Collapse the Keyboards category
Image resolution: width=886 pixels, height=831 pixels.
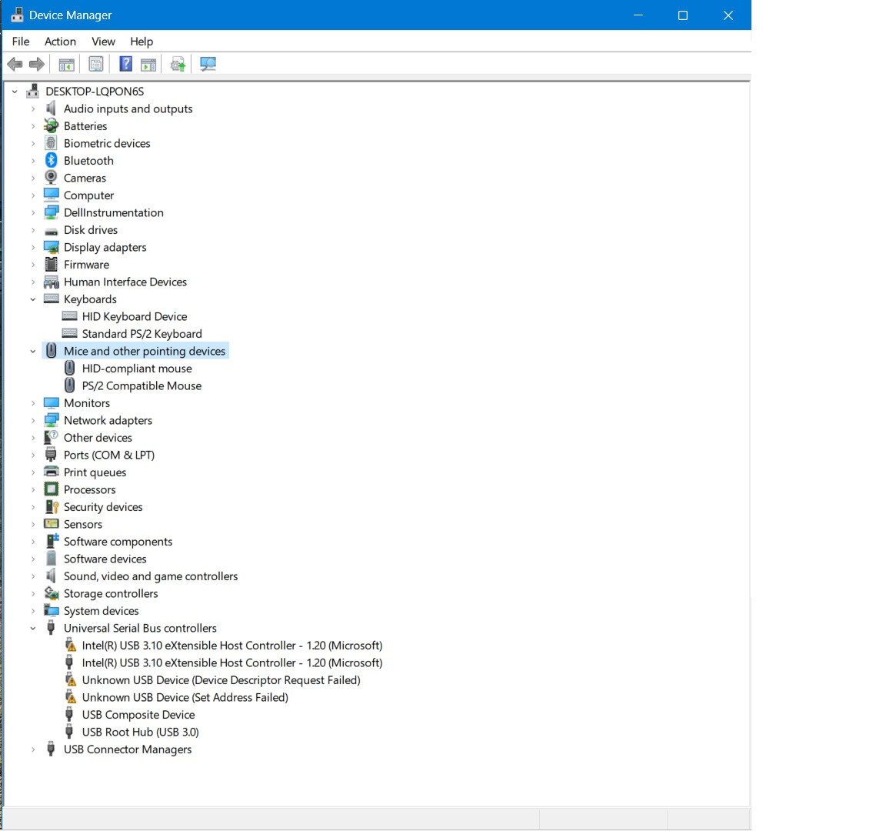[x=33, y=299]
